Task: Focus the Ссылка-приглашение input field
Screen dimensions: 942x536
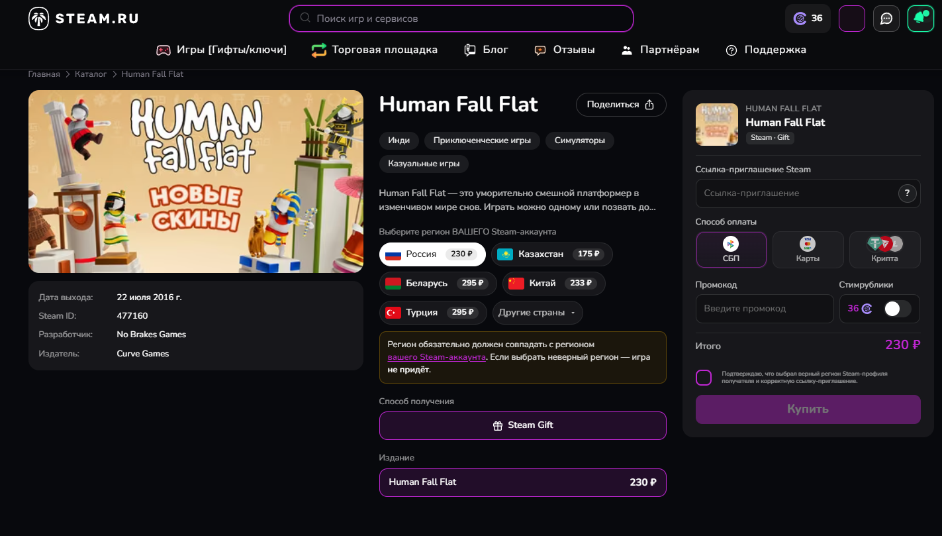Action: (x=808, y=193)
